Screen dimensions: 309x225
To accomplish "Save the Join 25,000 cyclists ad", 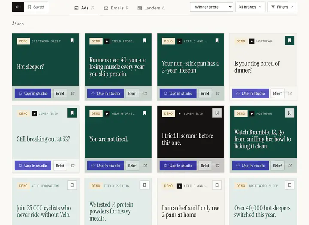I will pyautogui.click(x=72, y=185).
